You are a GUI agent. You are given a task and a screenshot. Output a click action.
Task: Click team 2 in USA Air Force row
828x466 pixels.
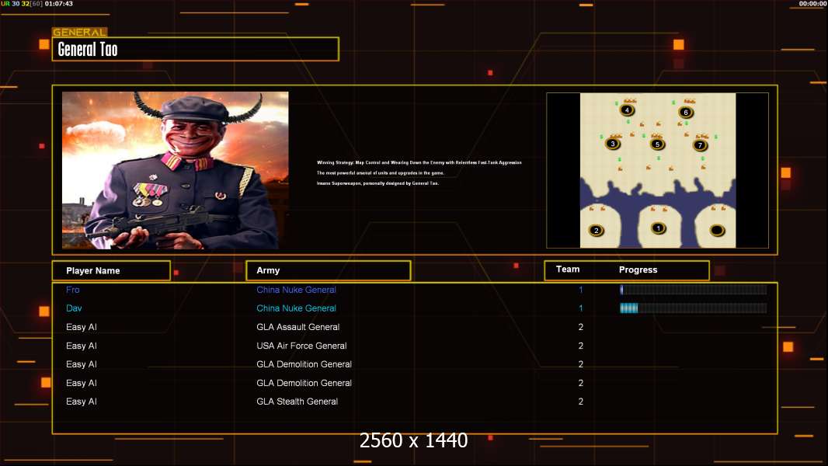pyautogui.click(x=581, y=346)
